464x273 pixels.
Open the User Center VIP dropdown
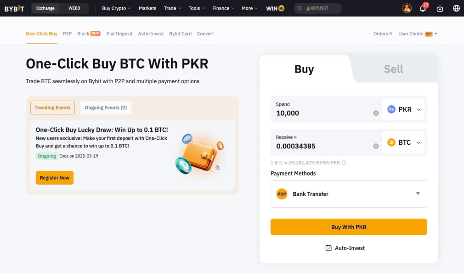pyautogui.click(x=416, y=34)
